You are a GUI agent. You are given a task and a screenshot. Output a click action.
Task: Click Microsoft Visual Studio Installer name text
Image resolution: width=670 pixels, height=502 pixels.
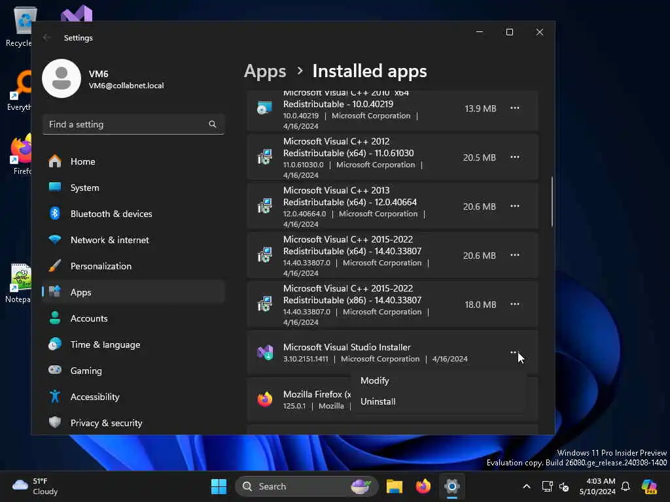pyautogui.click(x=347, y=347)
